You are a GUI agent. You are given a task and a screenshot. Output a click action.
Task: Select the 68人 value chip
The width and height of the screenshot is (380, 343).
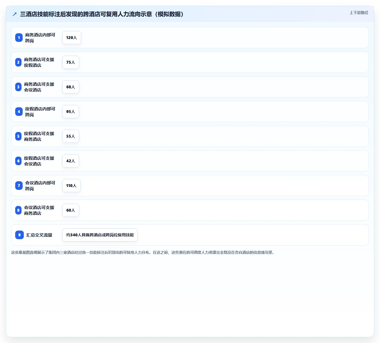pos(71,87)
